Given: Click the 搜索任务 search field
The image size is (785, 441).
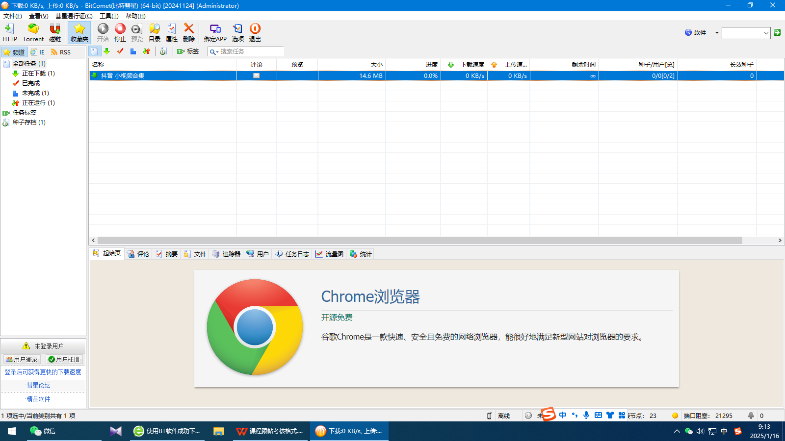Looking at the screenshot, I should coord(251,51).
